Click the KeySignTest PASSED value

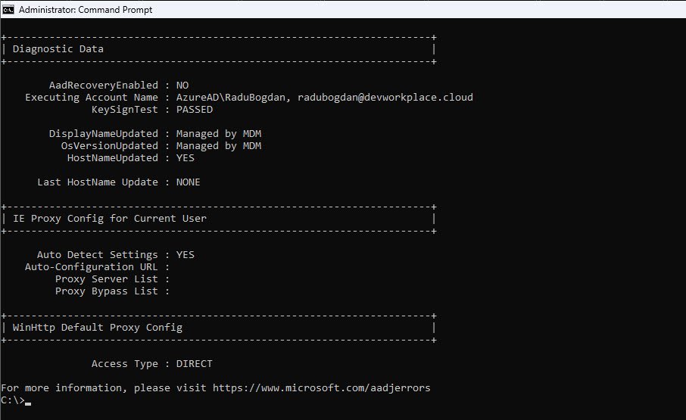pos(195,110)
